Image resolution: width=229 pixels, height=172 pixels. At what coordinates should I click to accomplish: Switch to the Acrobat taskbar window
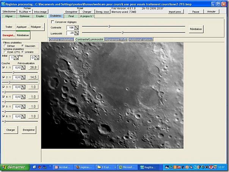[63, 167]
